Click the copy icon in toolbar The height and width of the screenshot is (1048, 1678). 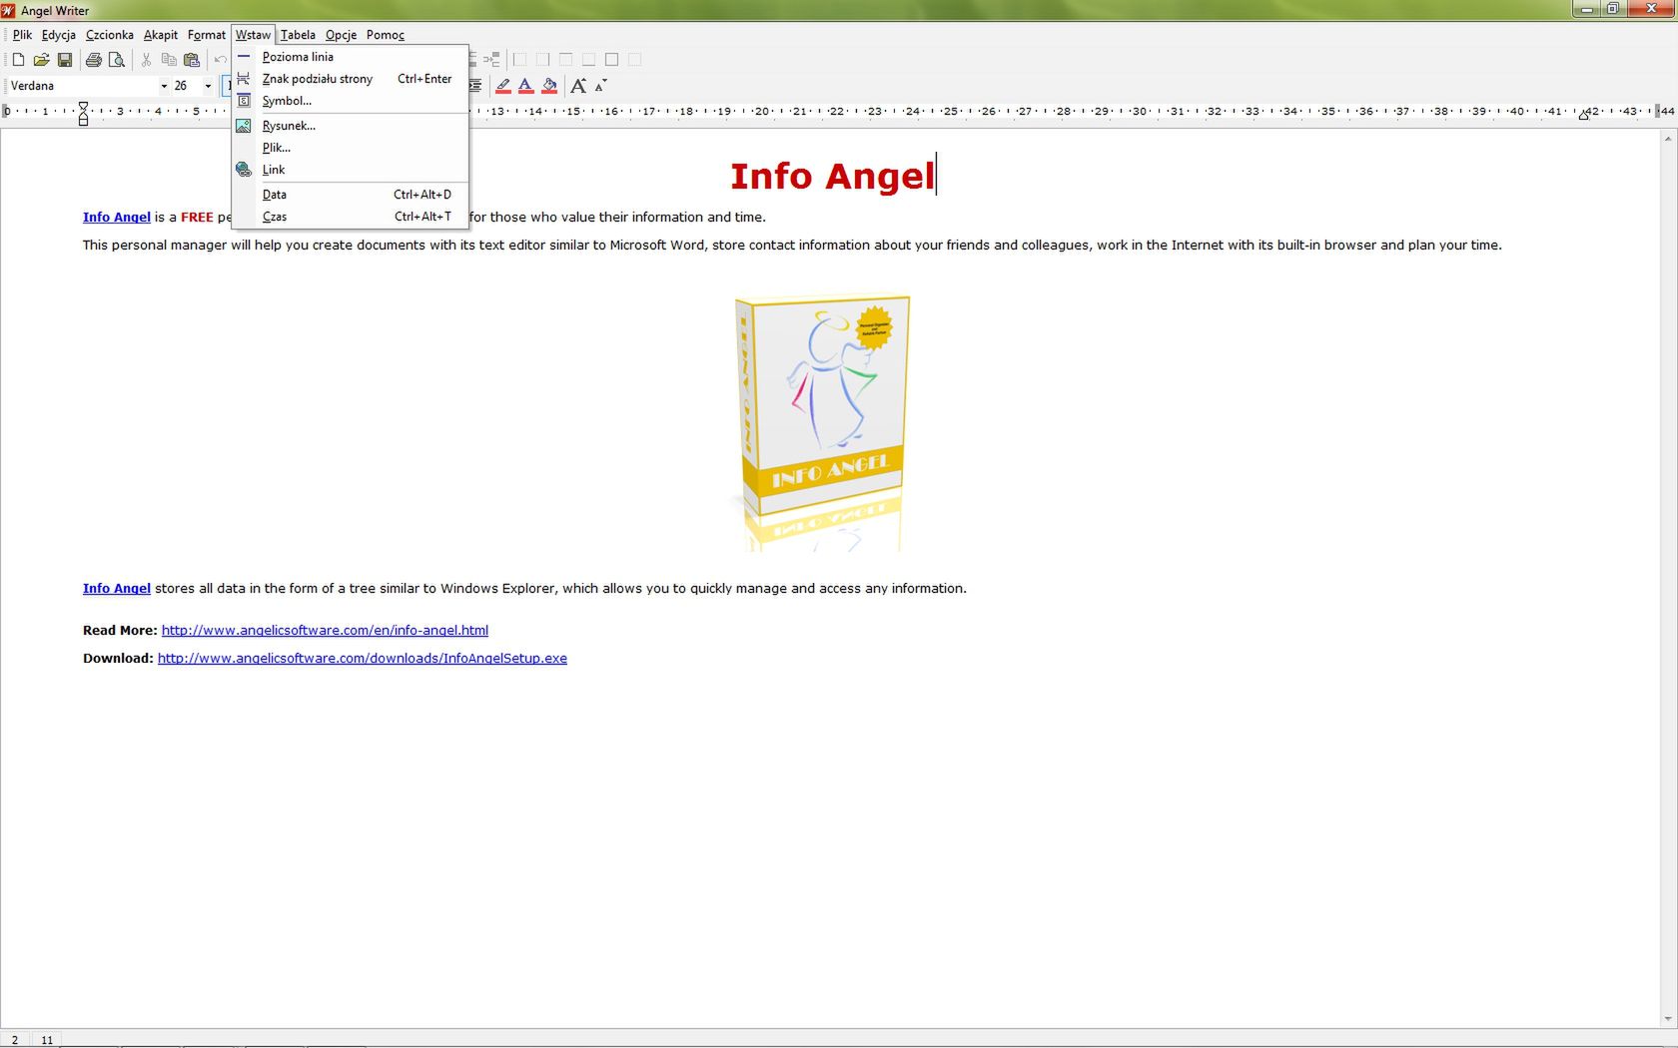click(x=169, y=60)
